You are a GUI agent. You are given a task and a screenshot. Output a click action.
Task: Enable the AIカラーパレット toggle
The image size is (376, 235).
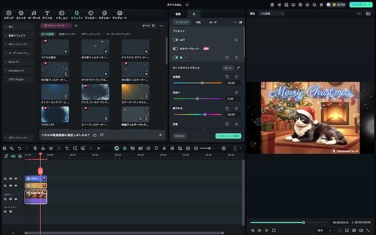[176, 48]
